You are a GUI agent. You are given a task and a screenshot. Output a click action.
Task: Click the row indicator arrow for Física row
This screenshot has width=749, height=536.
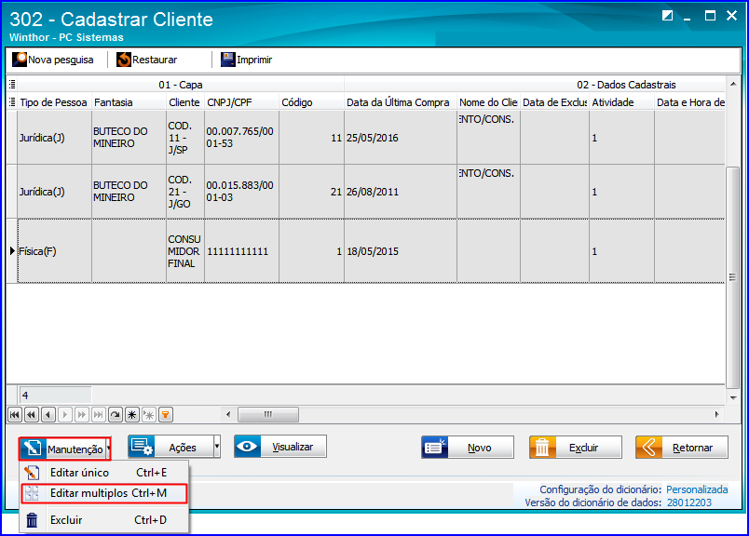12,251
